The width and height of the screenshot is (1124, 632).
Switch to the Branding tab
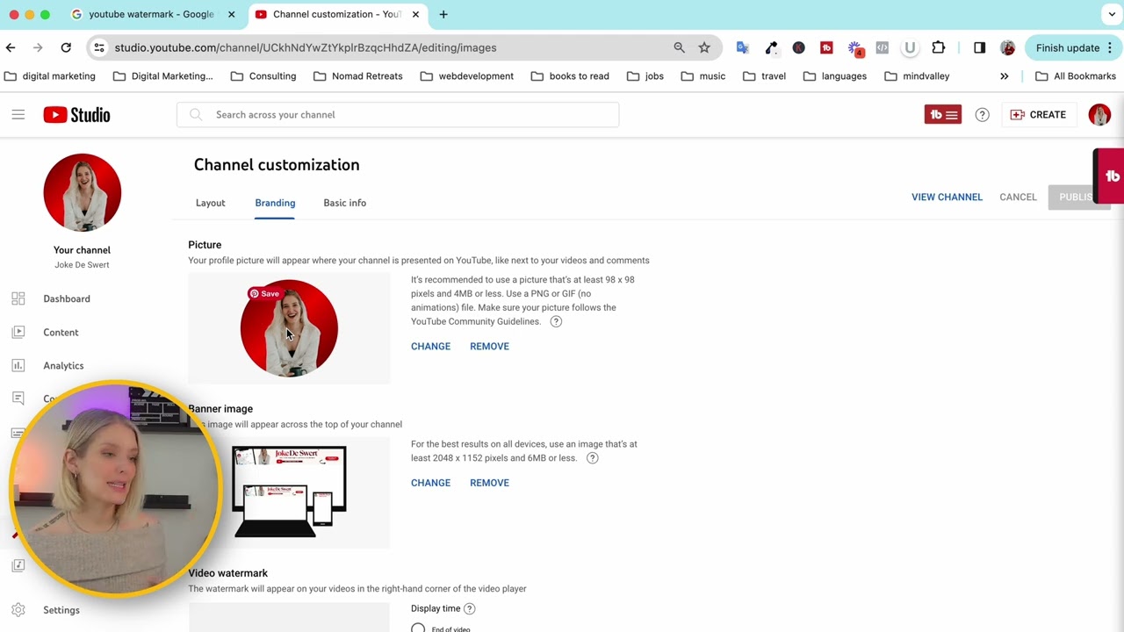pyautogui.click(x=275, y=203)
